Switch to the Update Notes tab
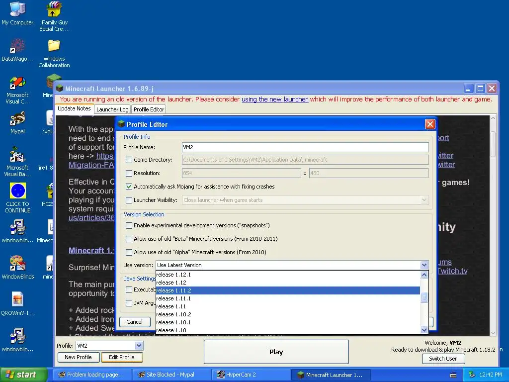Screen dimensions: 509x382 [75, 109]
